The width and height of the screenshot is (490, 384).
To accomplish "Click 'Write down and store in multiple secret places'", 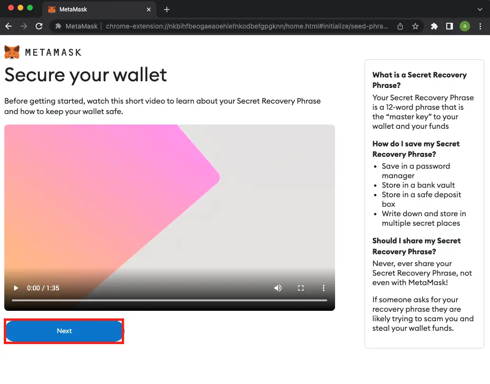I will click(424, 219).
